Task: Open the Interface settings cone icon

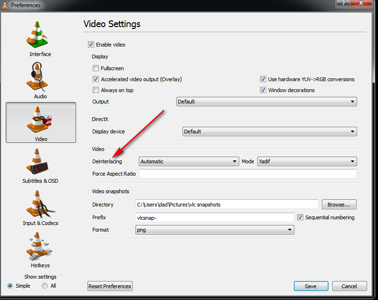Action: (37, 35)
